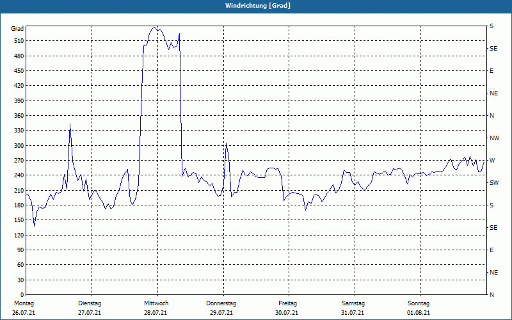Select the y-axis value 120
512x320 pixels.
click(x=19, y=235)
